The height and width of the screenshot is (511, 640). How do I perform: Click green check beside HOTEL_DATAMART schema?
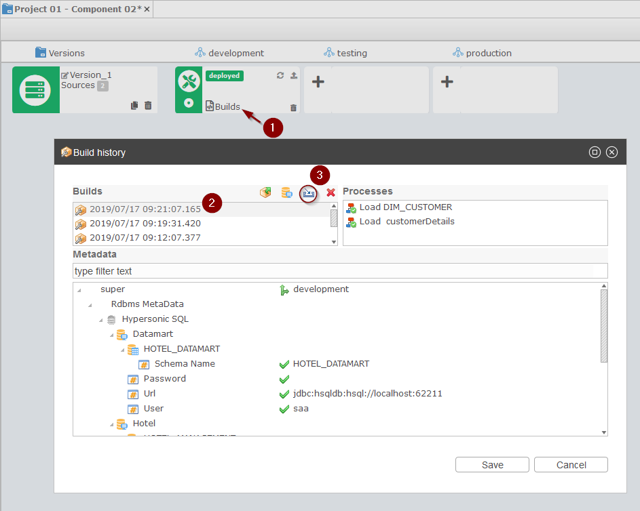click(x=284, y=363)
